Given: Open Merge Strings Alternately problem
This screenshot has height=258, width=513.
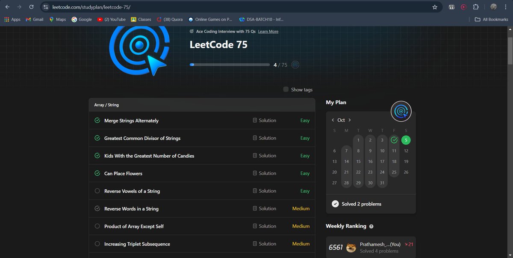Looking at the screenshot, I should [131, 121].
